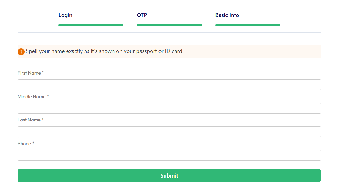Focus the Last Name input field
Image resolution: width=340 pixels, height=196 pixels.
pos(169,132)
